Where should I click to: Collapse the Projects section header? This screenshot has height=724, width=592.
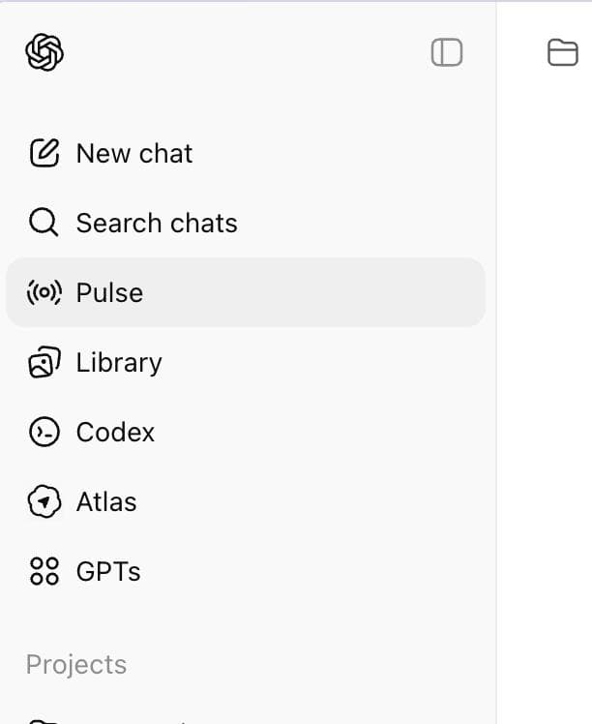[x=76, y=664]
